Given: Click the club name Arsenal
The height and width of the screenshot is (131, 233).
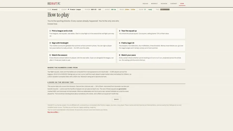Looking at the screenshot, I should coord(54,9).
